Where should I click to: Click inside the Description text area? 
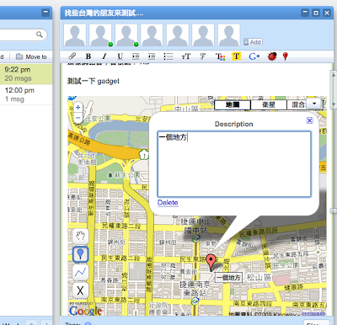pyautogui.click(x=234, y=164)
